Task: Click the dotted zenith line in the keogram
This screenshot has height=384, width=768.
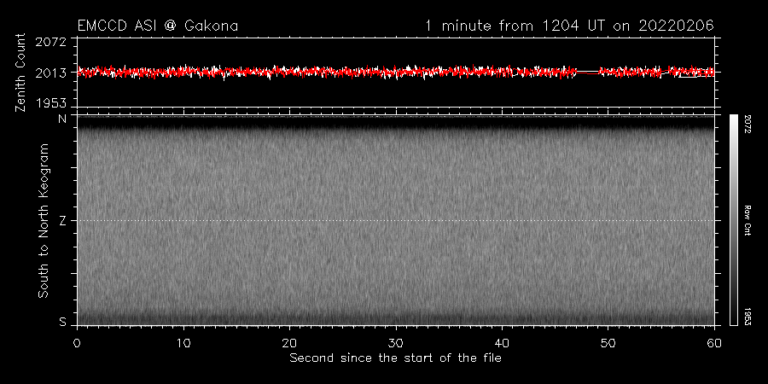Action: (396, 220)
